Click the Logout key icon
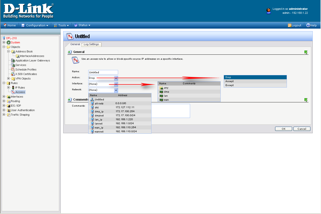The width and height of the screenshot is (321, 214). pyautogui.click(x=289, y=25)
